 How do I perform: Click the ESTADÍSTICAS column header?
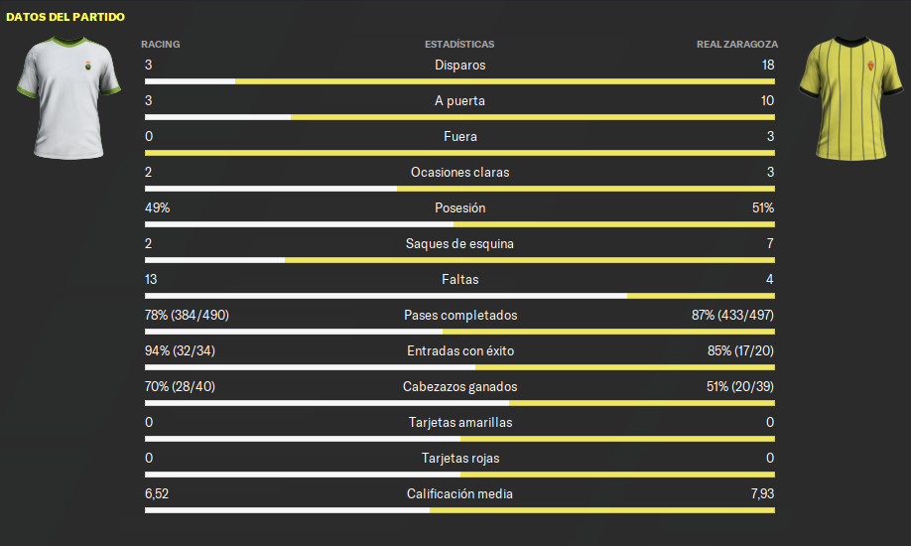tap(459, 45)
